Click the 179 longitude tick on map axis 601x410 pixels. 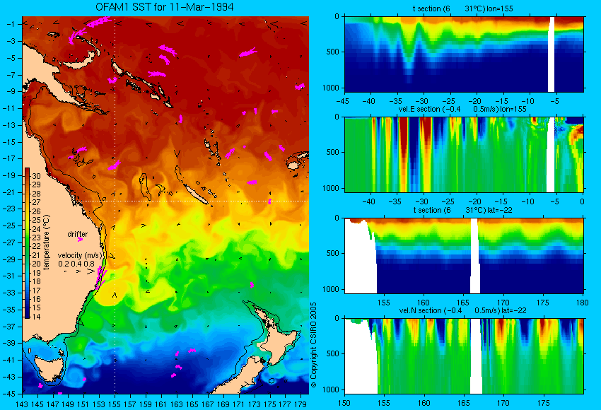point(300,404)
